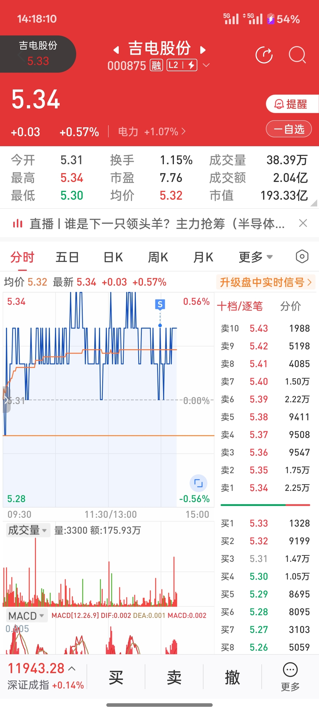The image size is (319, 713).
Task: Tap the live broadcast bars icon
Action: [x=18, y=224]
